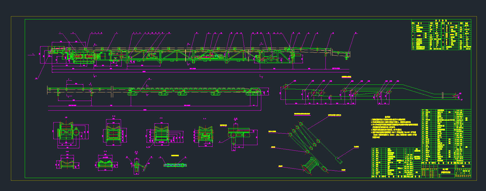486x191 pixels.
Task: Click the parts list table left of title block
Action: tap(396, 163)
